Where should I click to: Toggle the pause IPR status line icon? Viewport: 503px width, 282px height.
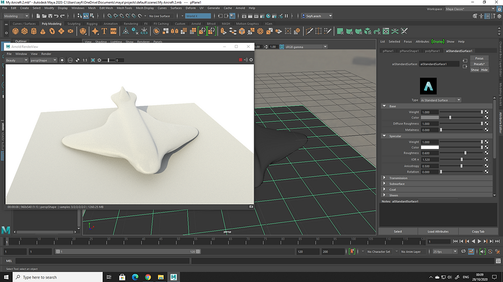(x=286, y=16)
